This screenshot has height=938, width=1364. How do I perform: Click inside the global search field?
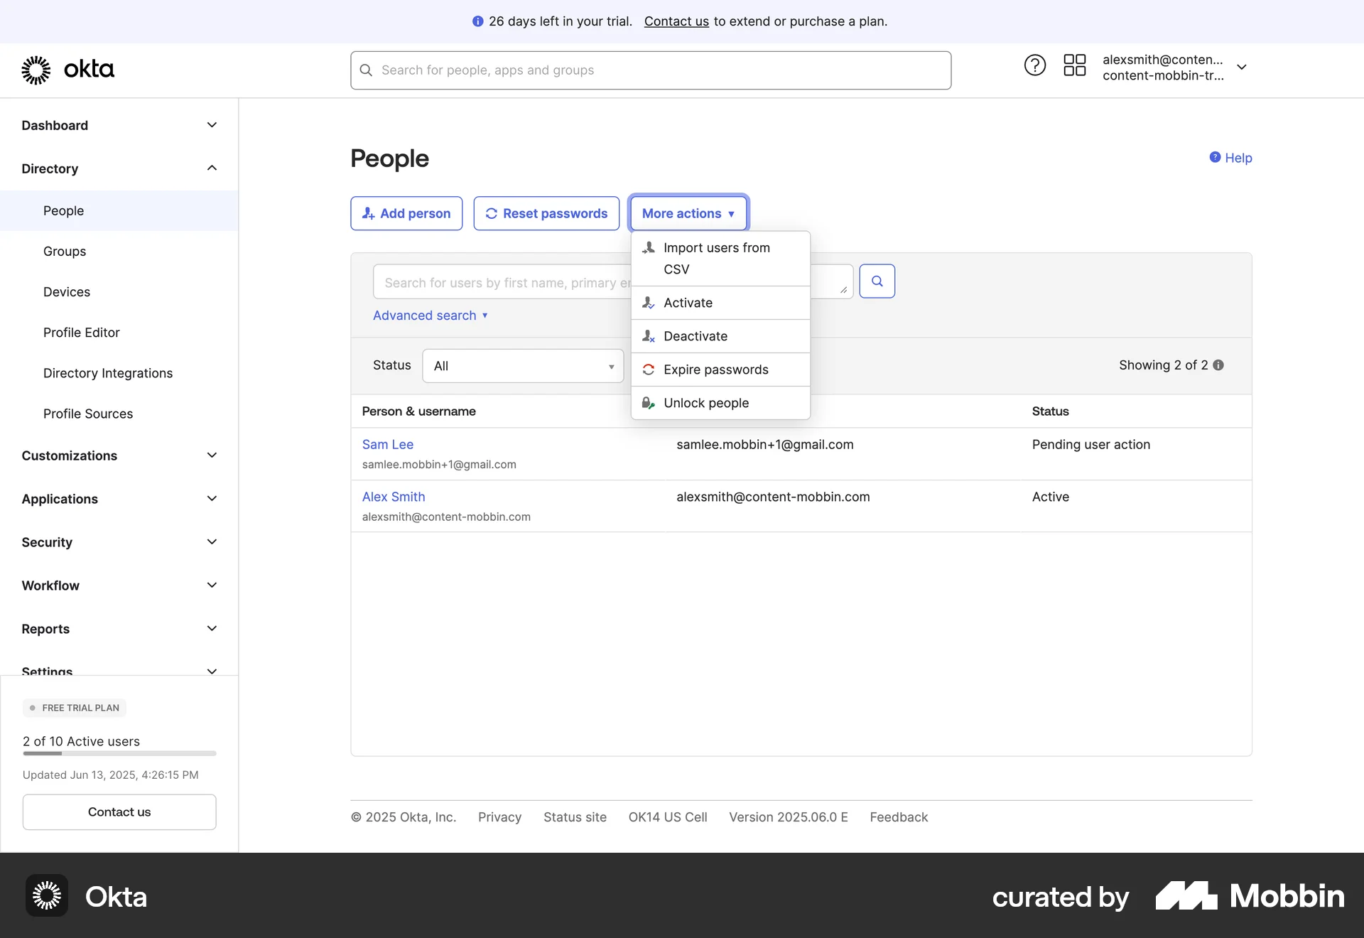(650, 70)
